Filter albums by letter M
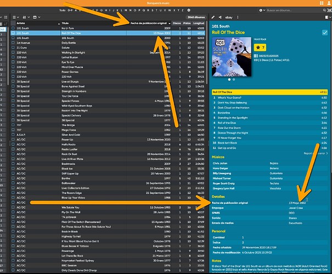This screenshot has height=274, width=332. [x=126, y=10]
